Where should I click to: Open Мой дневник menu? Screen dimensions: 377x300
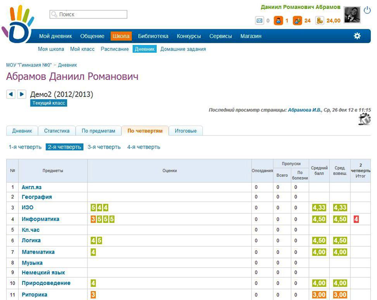tap(55, 36)
